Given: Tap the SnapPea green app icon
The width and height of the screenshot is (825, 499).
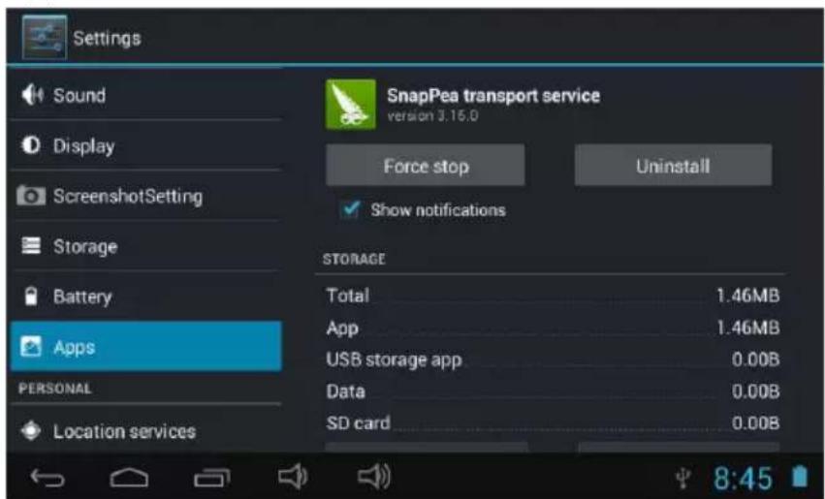Looking at the screenshot, I should click(351, 104).
